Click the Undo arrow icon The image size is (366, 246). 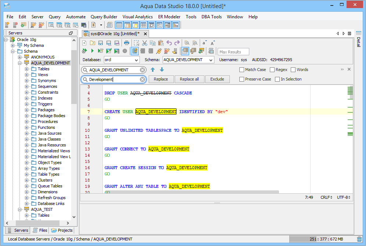click(169, 43)
